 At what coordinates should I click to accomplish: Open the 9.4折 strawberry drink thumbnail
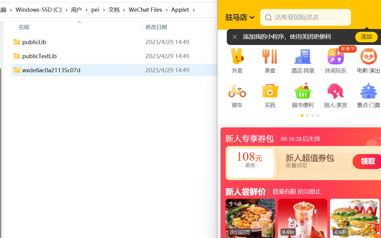click(302, 218)
